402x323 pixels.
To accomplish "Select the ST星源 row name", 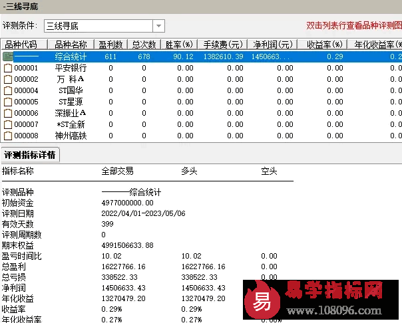I will coord(71,102).
